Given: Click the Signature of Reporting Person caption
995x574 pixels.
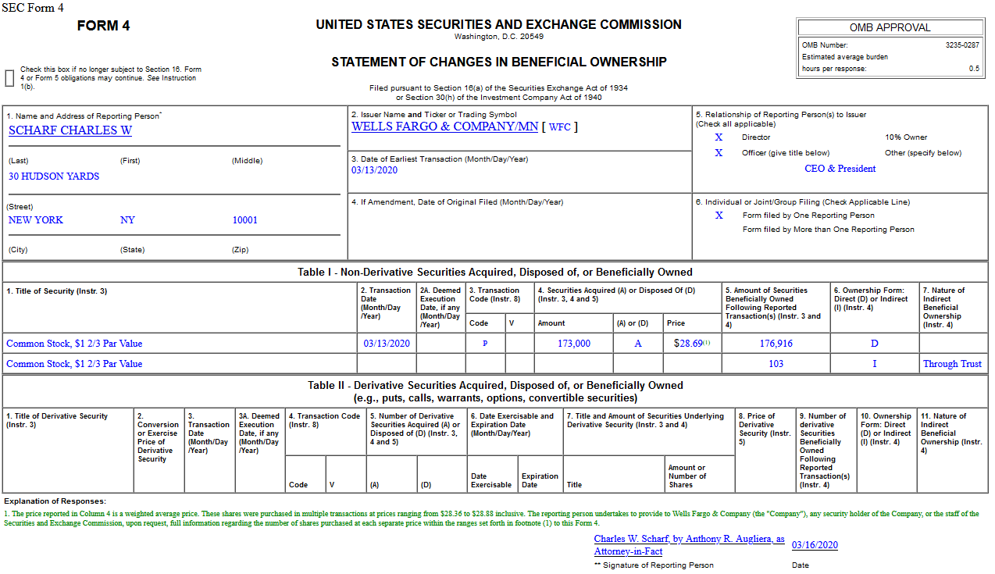Looking at the screenshot, I should [654, 565].
